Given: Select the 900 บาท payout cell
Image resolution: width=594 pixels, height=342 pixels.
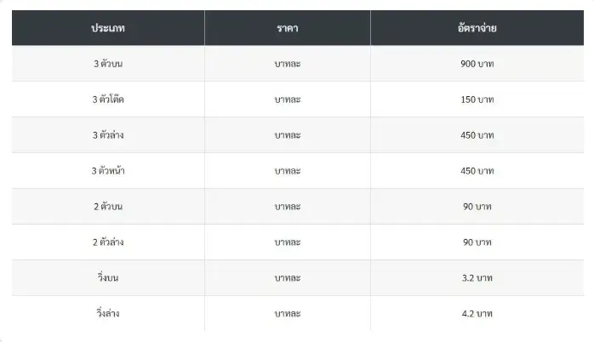Looking at the screenshot, I should [x=477, y=64].
